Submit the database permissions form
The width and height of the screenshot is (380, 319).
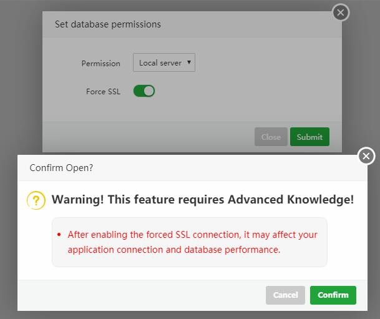click(x=309, y=137)
